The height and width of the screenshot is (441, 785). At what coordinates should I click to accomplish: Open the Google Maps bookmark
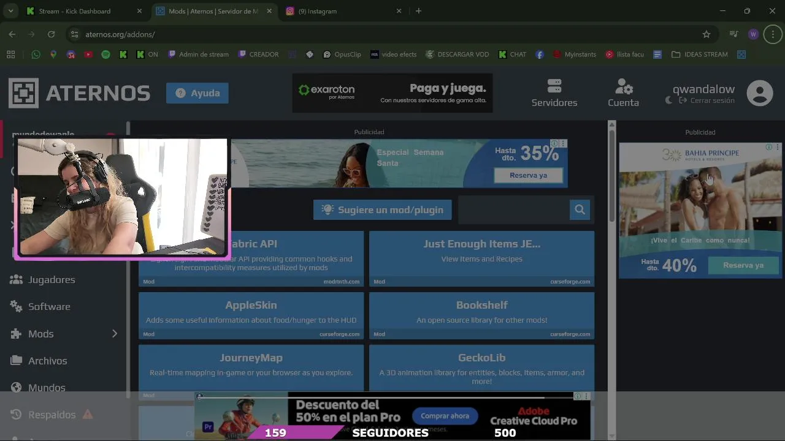(x=53, y=55)
